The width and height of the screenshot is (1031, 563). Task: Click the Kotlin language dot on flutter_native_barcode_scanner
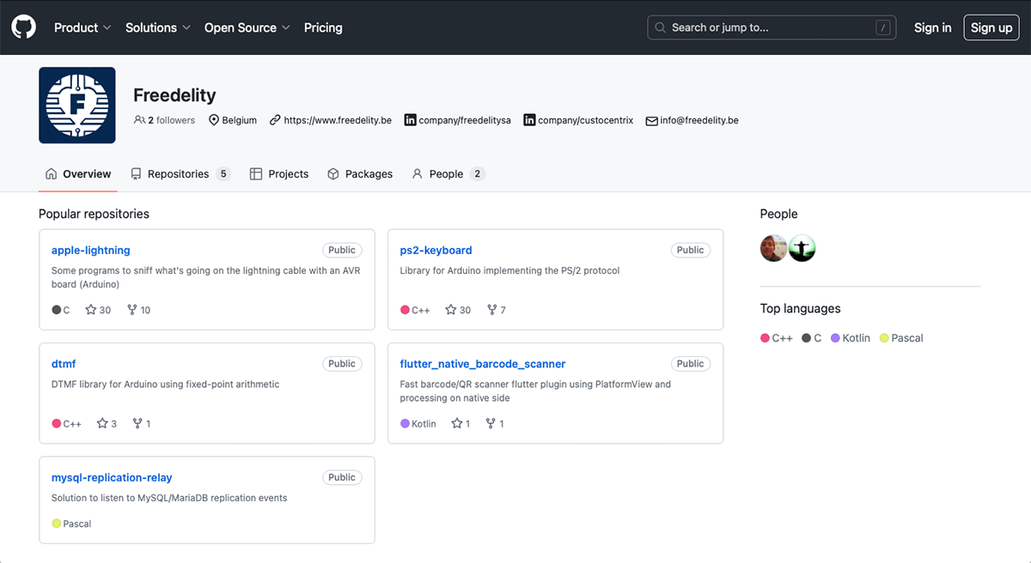(x=406, y=423)
